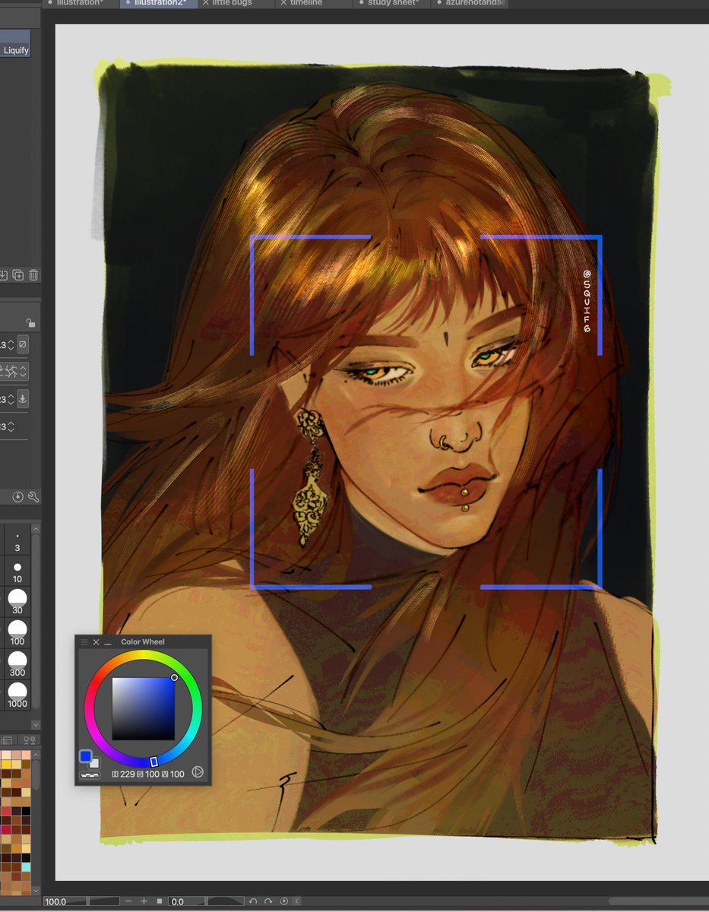Click the reset display square icon
Image resolution: width=709 pixels, height=912 pixels.
160,901
